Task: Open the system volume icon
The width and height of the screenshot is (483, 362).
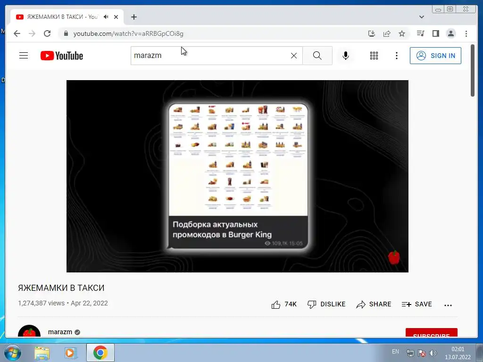Action: click(433, 353)
